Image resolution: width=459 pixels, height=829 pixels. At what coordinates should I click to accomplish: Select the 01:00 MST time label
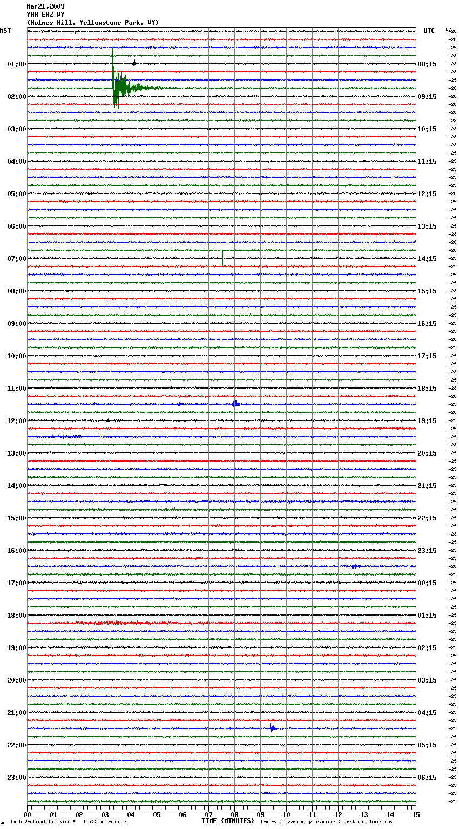click(x=17, y=64)
